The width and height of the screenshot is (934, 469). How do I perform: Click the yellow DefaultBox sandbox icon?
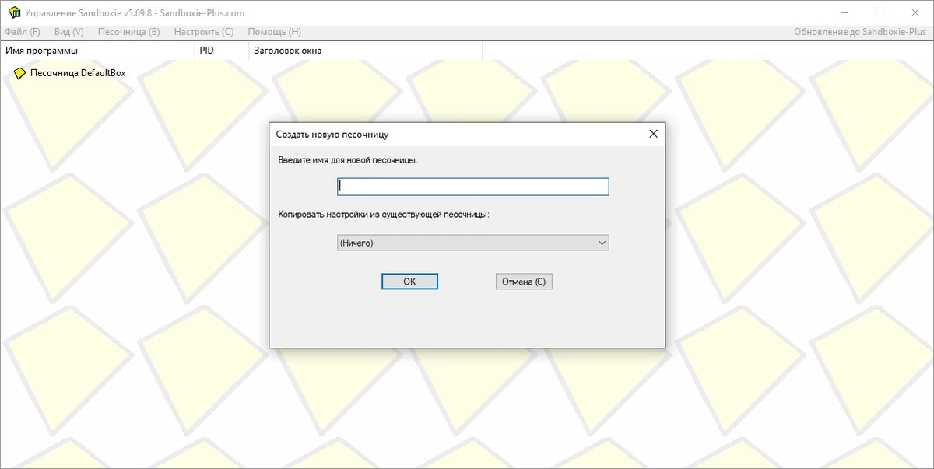click(x=20, y=73)
